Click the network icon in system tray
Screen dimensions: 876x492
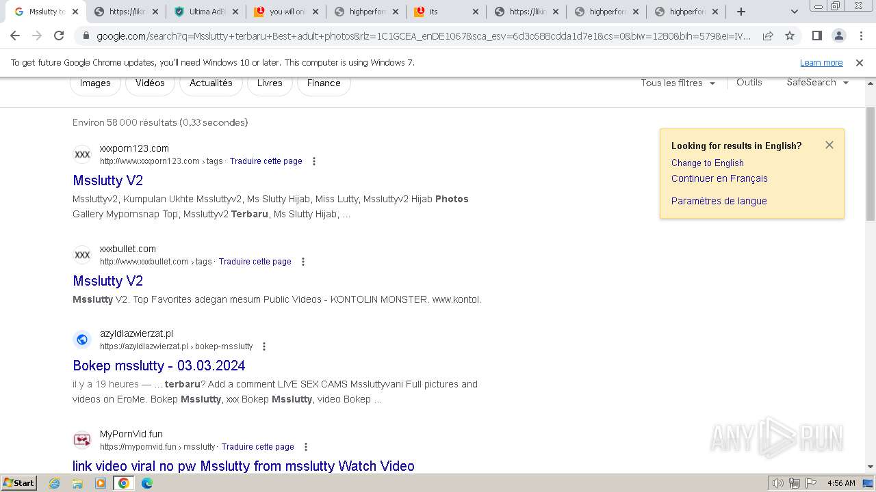pos(794,483)
